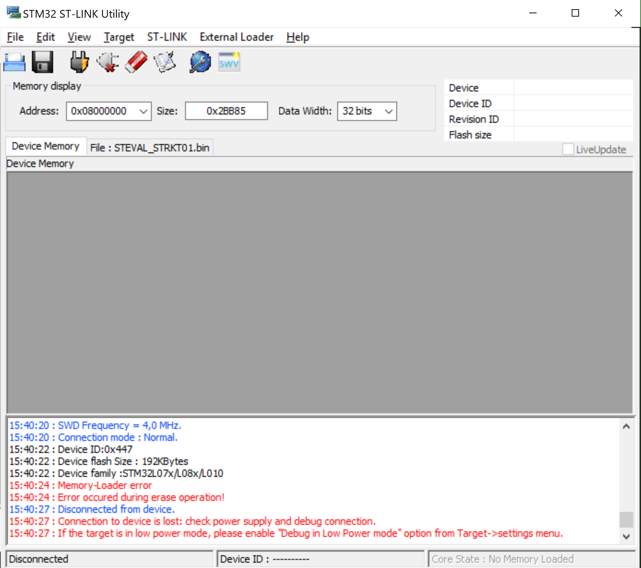
Task: Maximize the ST-LINK Utility window
Action: [x=575, y=13]
